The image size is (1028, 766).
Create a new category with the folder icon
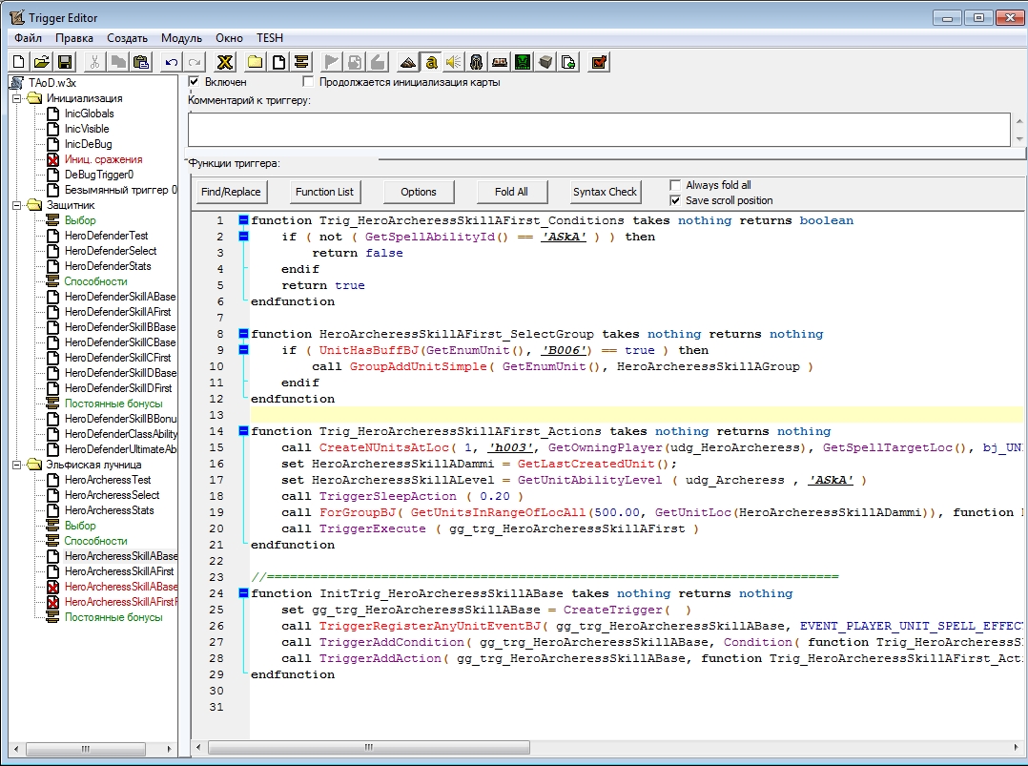[x=255, y=62]
